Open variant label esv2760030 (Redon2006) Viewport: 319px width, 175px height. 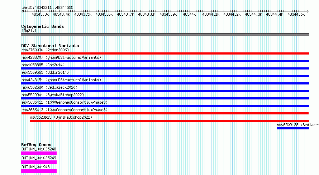click(x=45, y=50)
